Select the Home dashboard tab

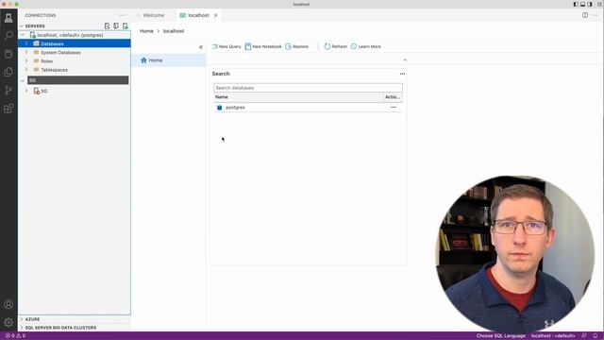(x=169, y=60)
